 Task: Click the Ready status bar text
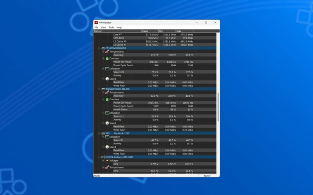point(97,176)
